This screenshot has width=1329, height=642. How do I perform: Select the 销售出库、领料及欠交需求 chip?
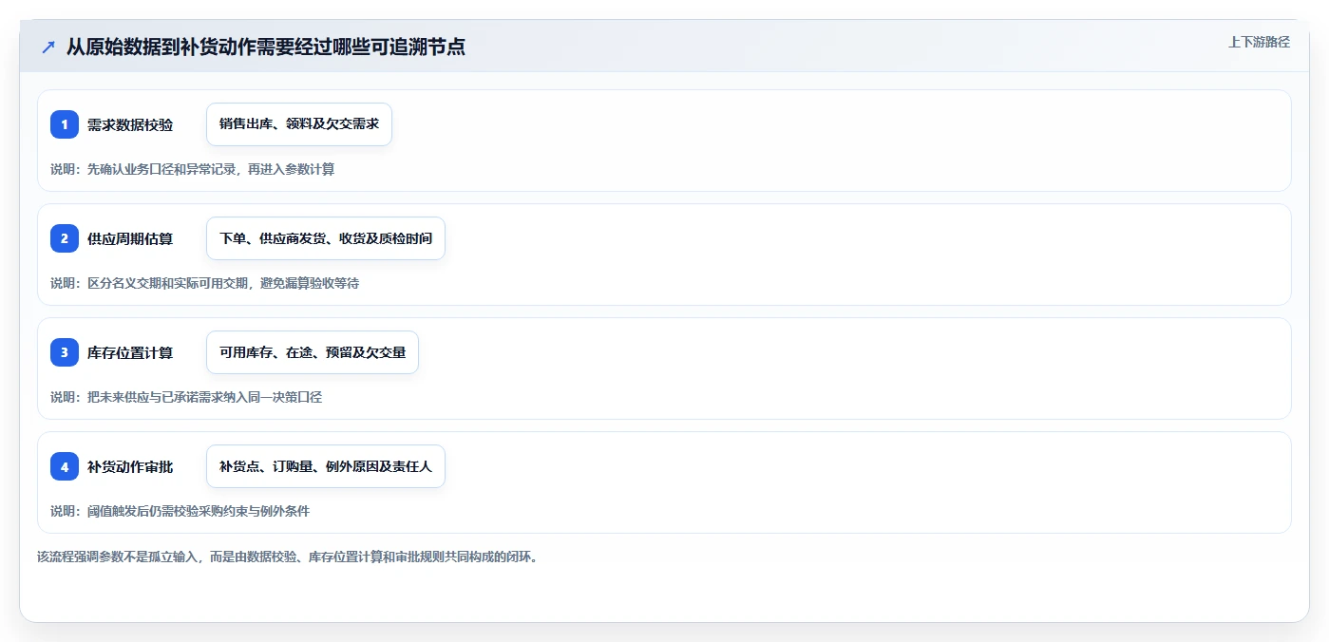coord(299,124)
